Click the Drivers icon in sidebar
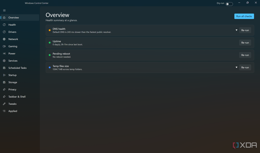The image size is (260, 153). [x=4, y=32]
